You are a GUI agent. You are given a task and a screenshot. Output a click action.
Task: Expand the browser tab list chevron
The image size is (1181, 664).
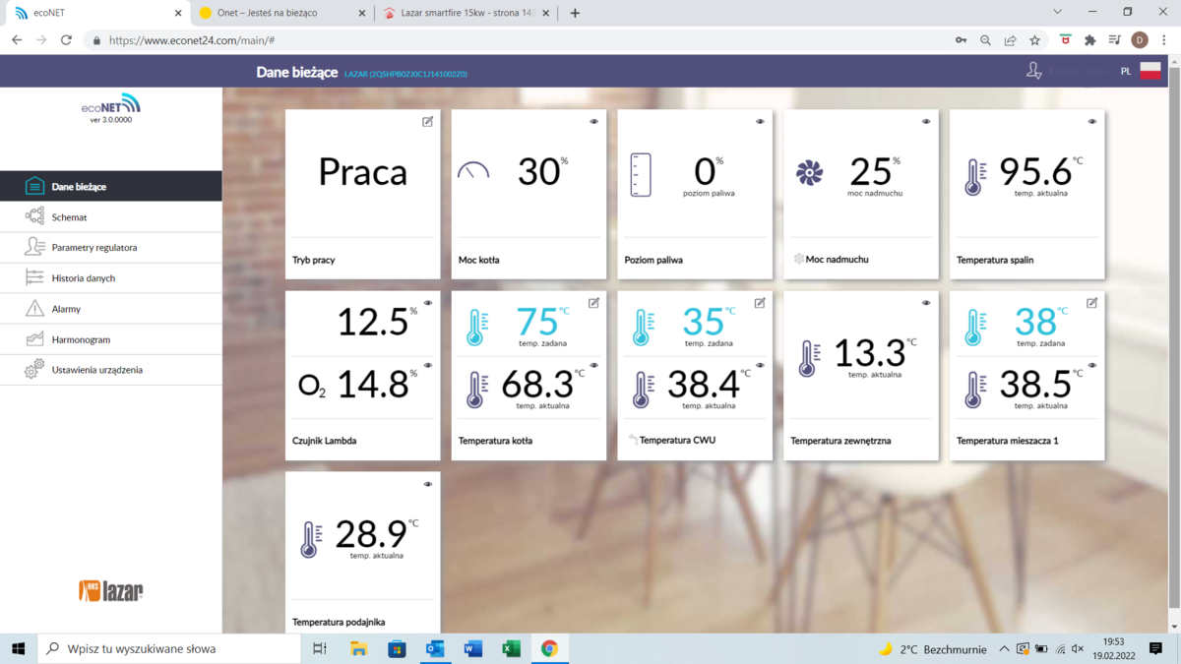pyautogui.click(x=1057, y=13)
